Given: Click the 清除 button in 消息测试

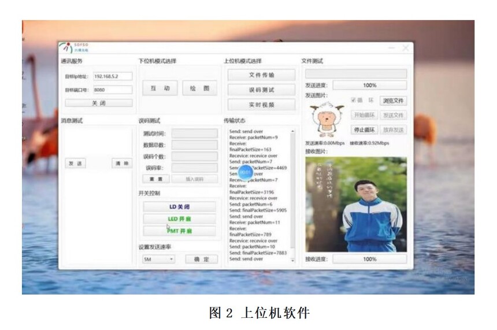Looking at the screenshot, I should click(122, 163).
